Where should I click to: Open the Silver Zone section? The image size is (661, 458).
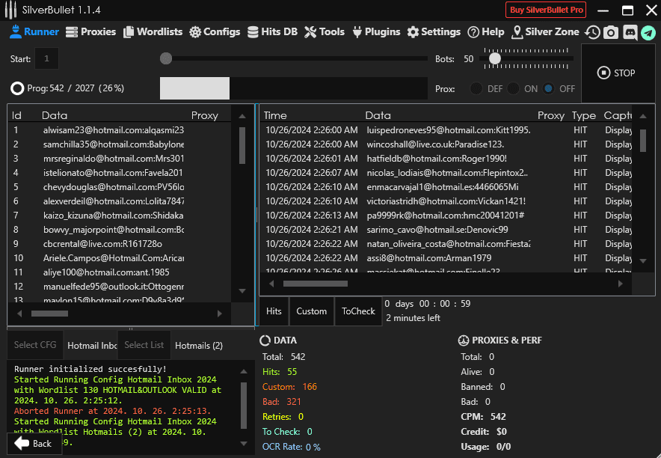[545, 32]
